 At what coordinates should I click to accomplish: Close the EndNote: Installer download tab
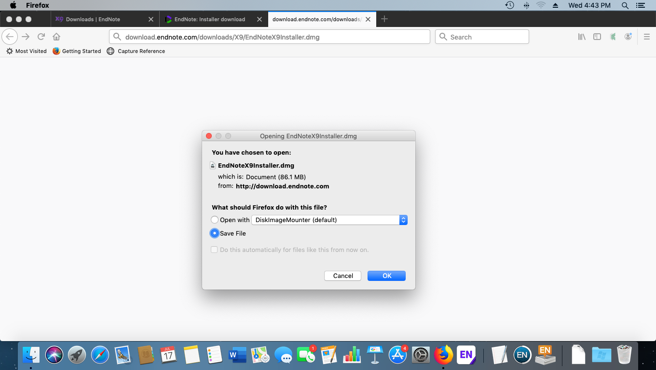click(x=260, y=19)
